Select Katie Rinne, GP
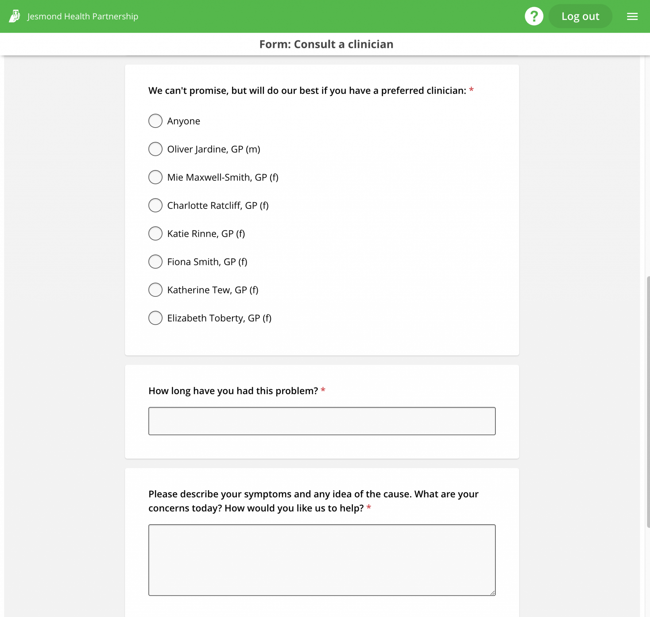Viewport: 650px width, 617px height. click(155, 234)
